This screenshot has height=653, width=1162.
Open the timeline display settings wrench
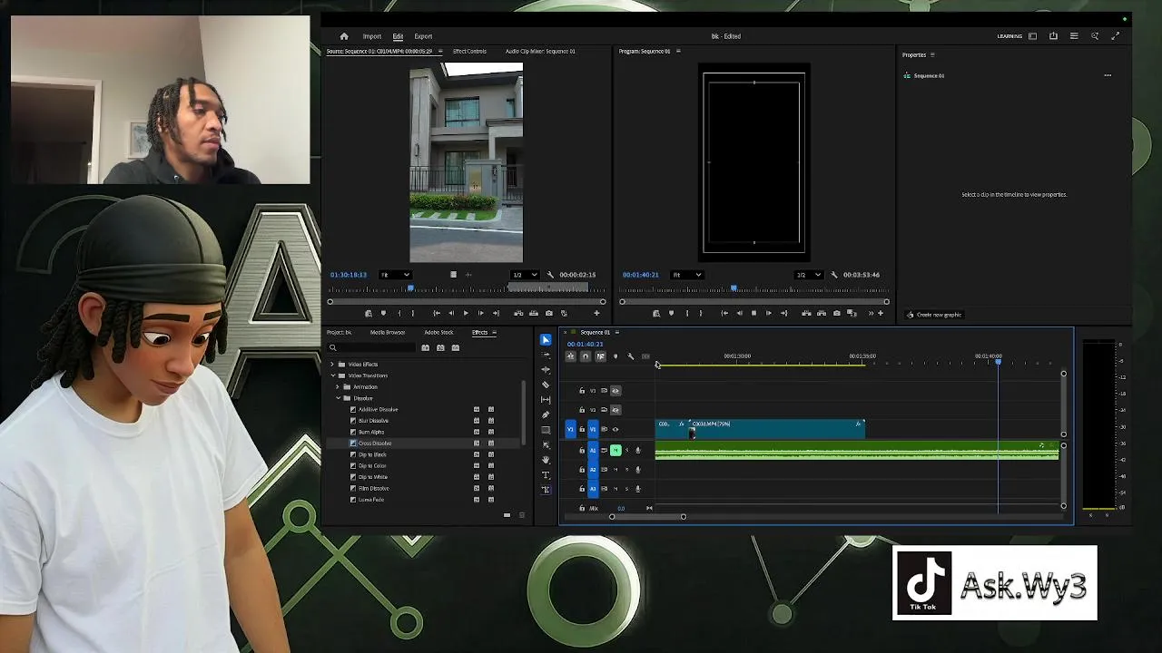coord(631,356)
